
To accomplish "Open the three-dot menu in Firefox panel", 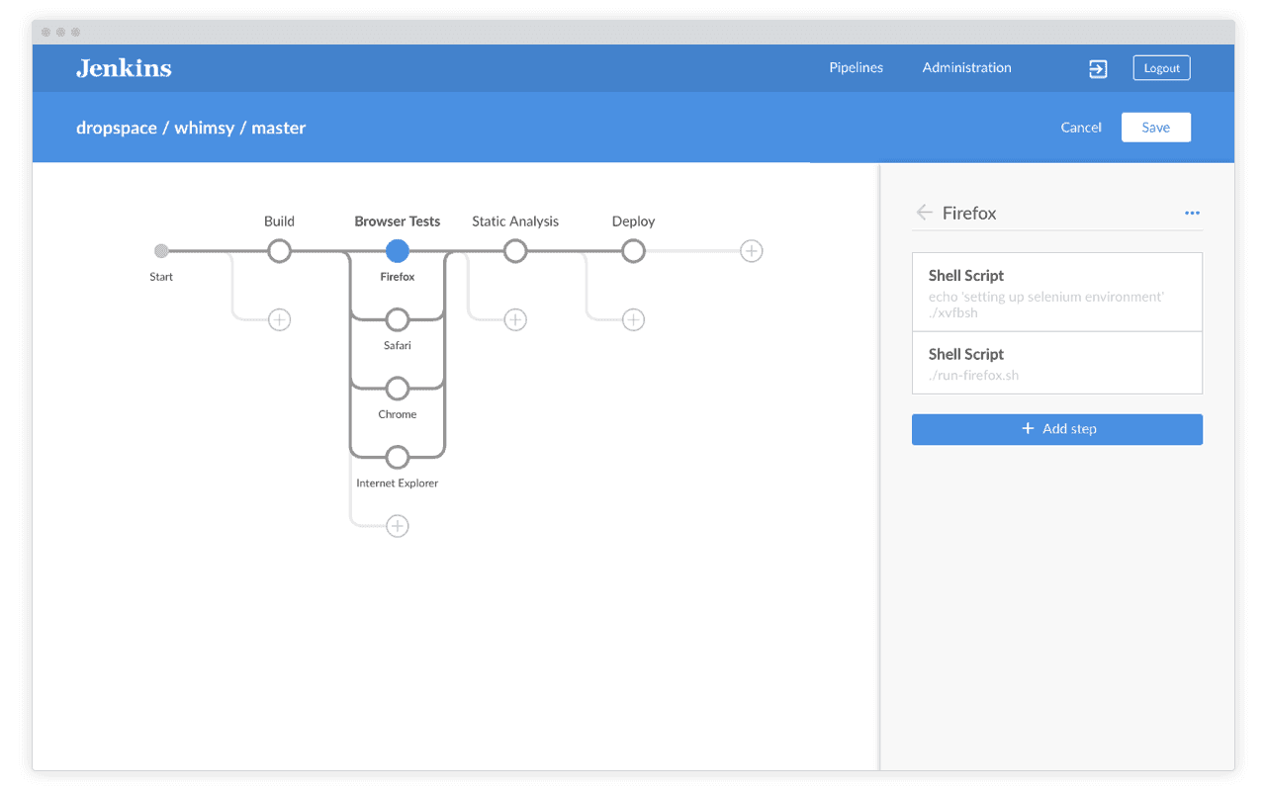I will click(x=1192, y=213).
